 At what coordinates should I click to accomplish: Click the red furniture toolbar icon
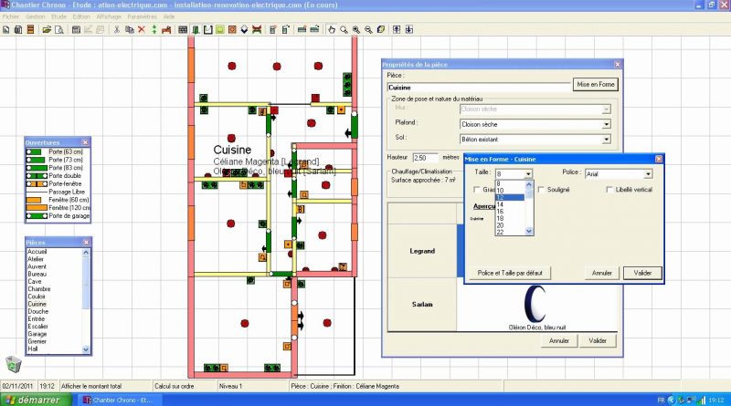point(166,29)
